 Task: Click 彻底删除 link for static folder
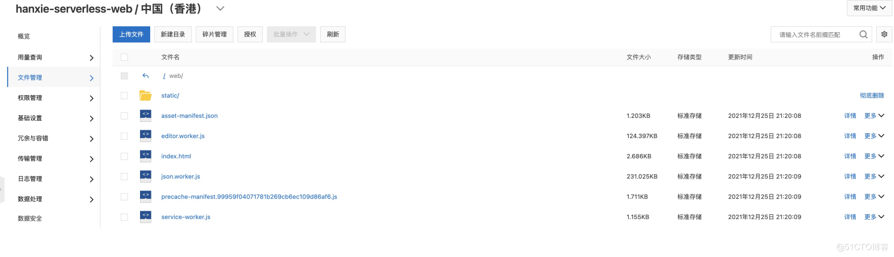(872, 96)
